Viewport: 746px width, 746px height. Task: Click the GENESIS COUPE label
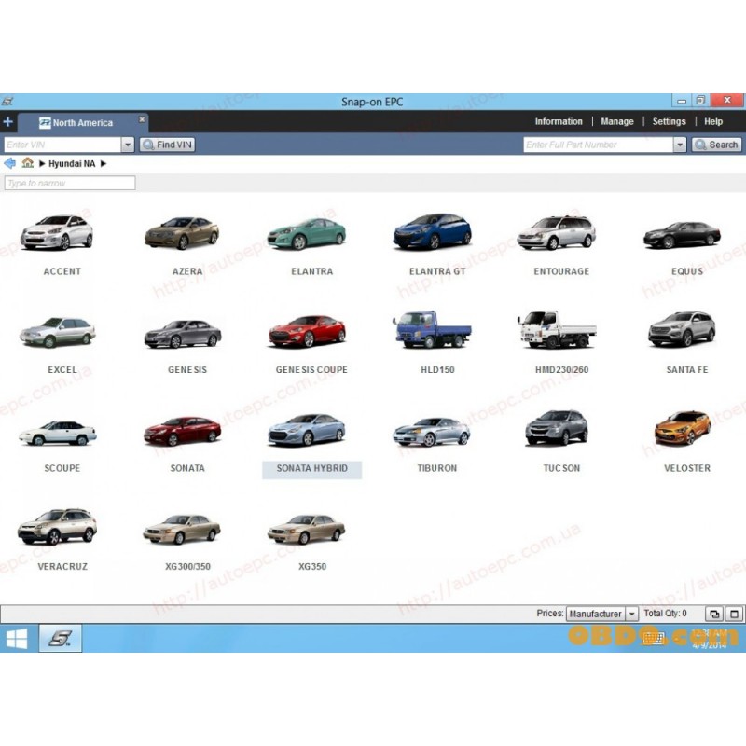point(311,370)
